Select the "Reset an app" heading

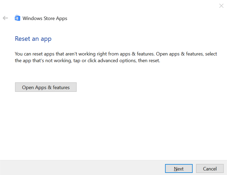(x=33, y=39)
